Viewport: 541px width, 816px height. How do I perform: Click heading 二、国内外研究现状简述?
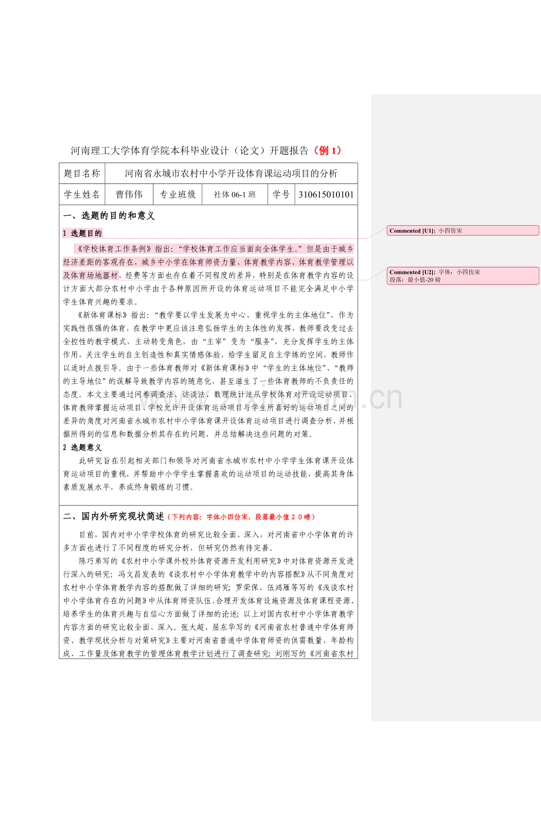point(114,516)
